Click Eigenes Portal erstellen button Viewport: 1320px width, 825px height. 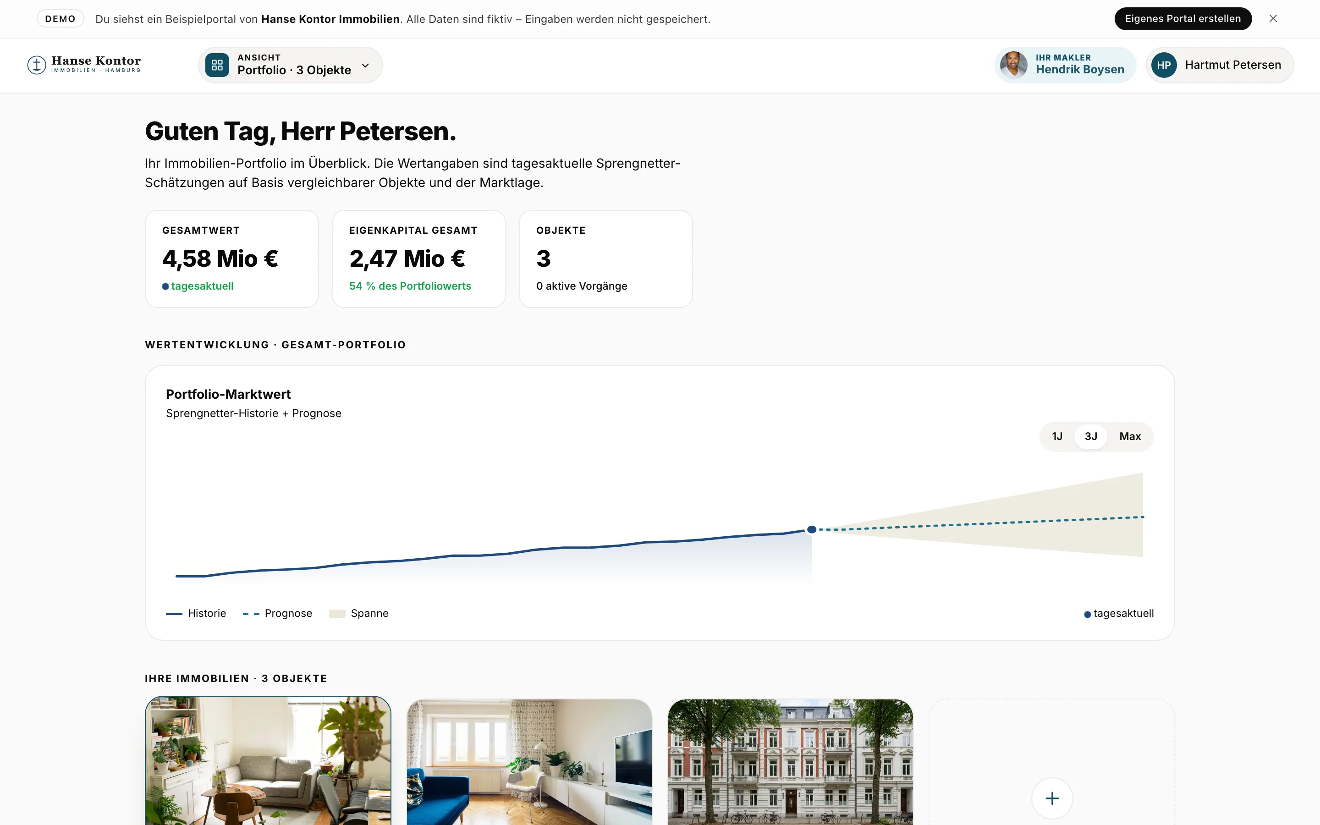(x=1182, y=18)
